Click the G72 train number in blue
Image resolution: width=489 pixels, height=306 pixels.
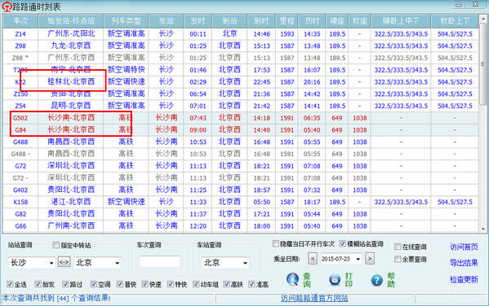[x=20, y=166]
